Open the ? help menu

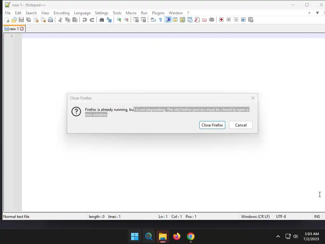pos(188,13)
